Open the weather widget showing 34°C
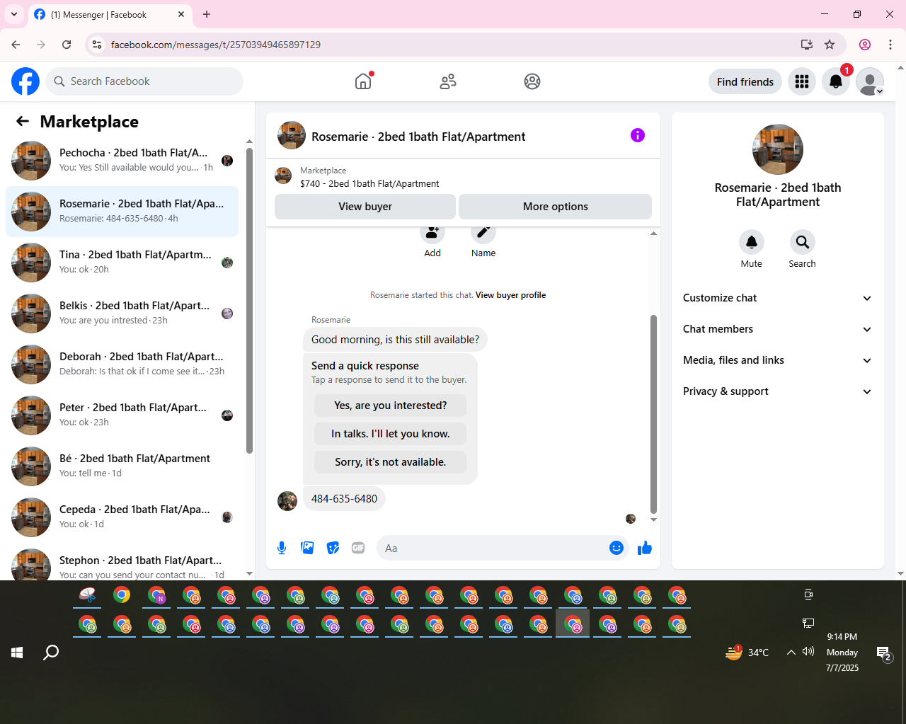The width and height of the screenshot is (906, 724). (747, 653)
